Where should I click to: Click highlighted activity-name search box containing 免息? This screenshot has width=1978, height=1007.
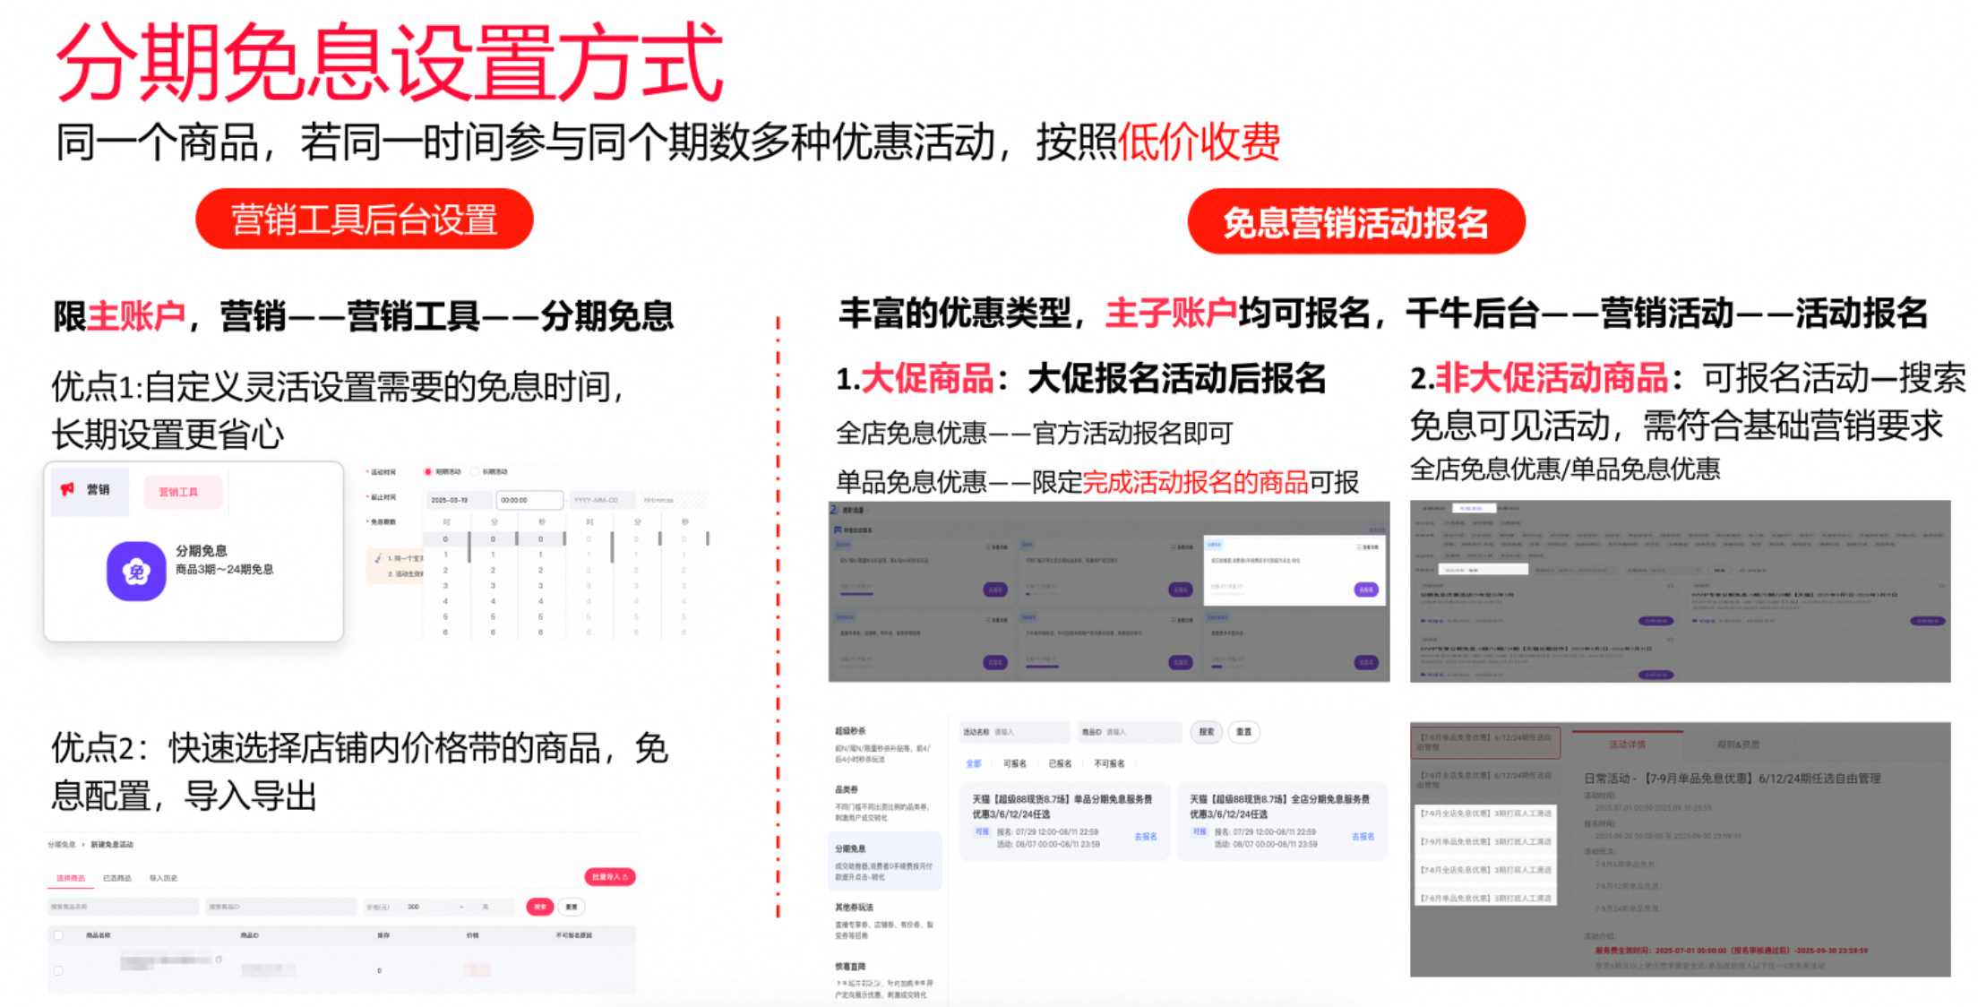tap(1483, 570)
